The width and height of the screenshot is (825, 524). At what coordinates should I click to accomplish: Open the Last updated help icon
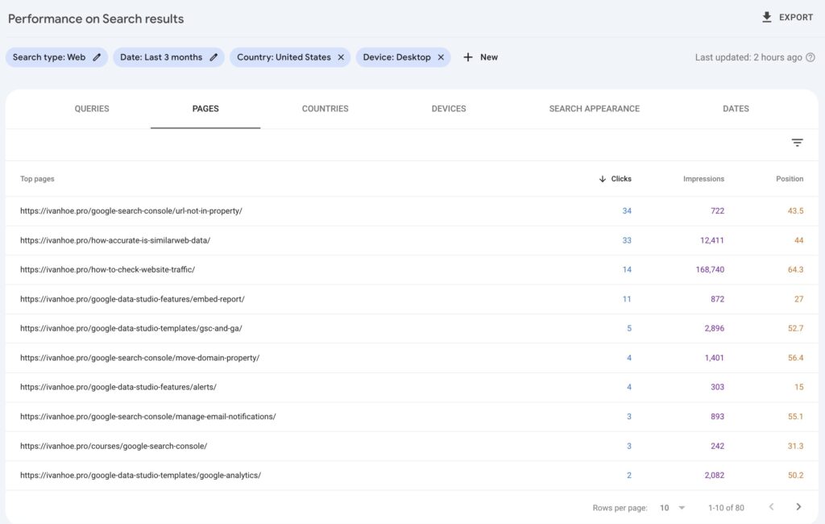[810, 57]
